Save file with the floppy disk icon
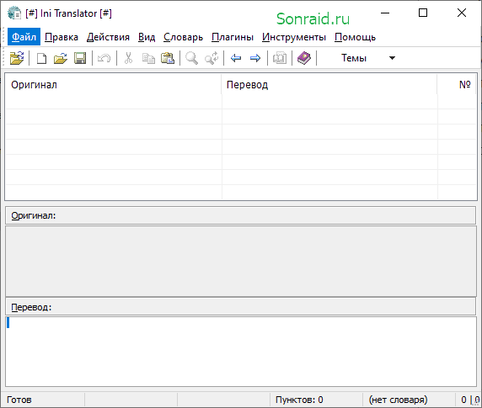Viewport: 482px width, 408px height. 80,58
